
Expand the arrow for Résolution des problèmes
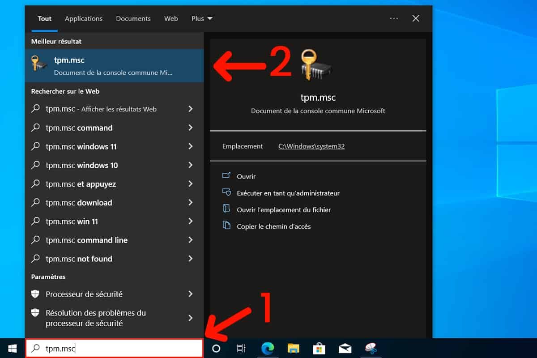pos(191,318)
